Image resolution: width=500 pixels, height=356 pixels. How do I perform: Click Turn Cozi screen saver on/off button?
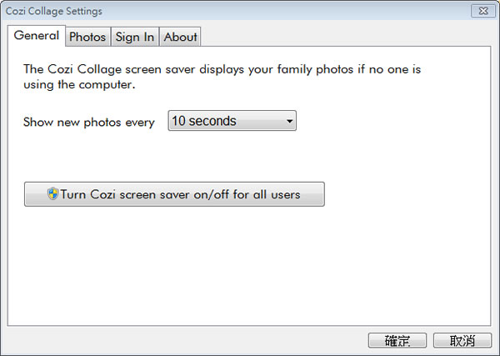(174, 194)
